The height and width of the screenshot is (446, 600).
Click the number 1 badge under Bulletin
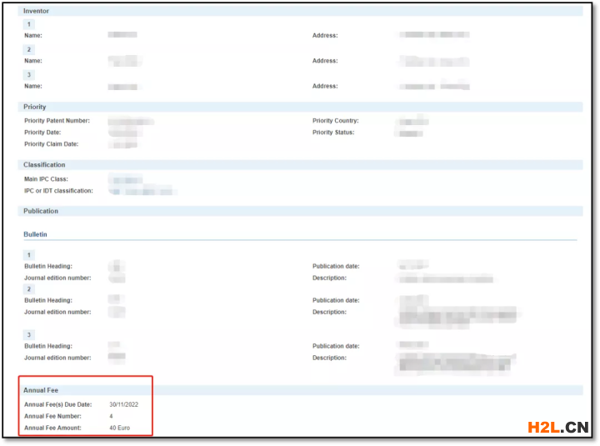[29, 255]
